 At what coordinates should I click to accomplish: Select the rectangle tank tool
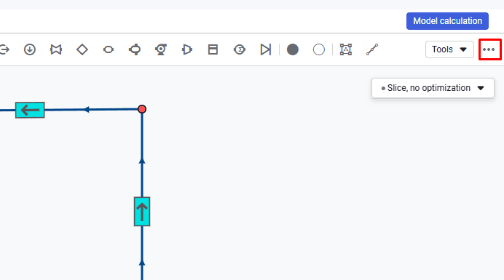pos(213,49)
